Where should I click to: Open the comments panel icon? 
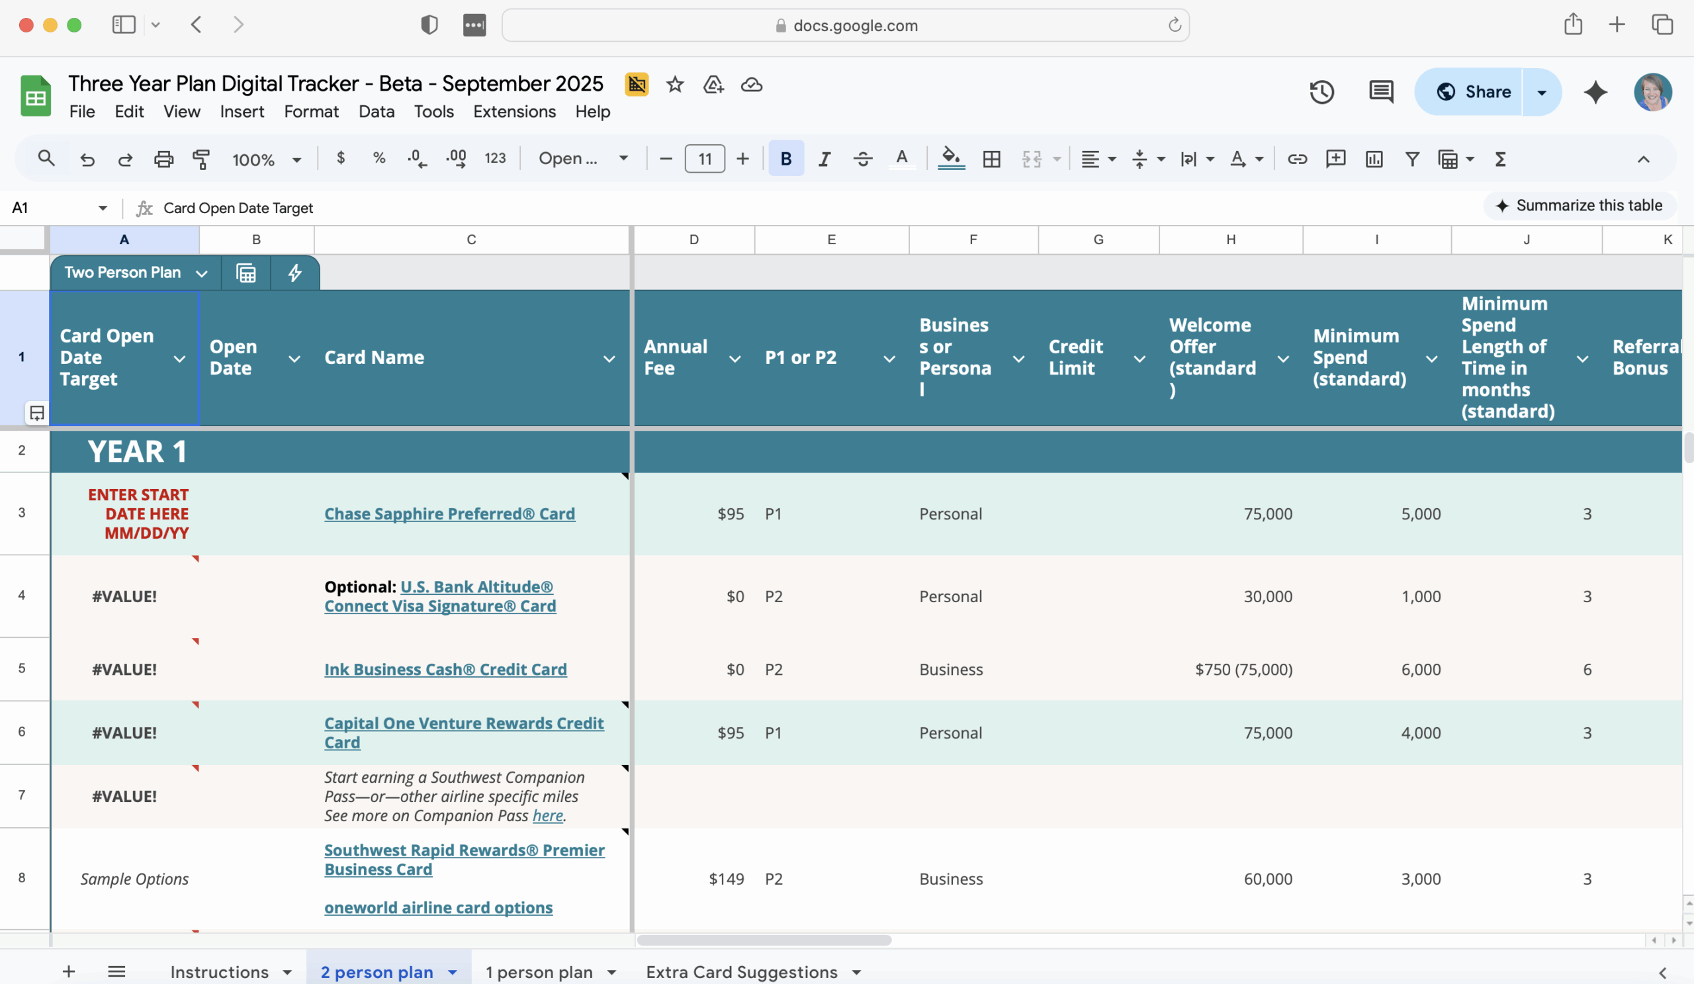[1381, 92]
